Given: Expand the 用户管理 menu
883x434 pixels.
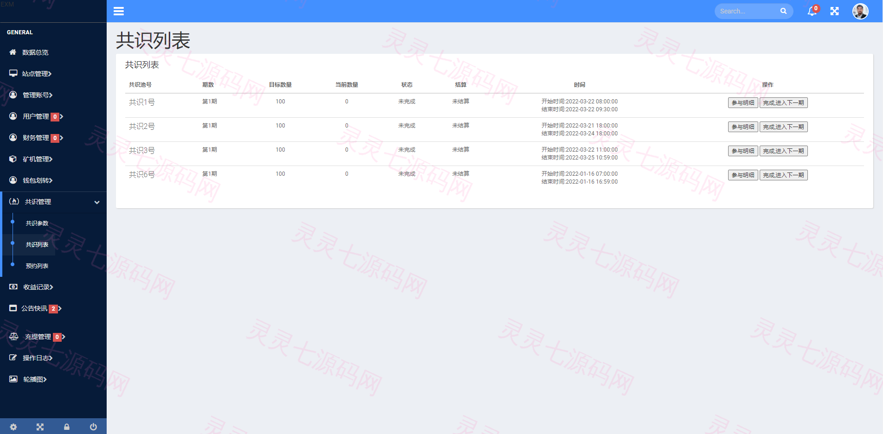Looking at the screenshot, I should (53, 116).
